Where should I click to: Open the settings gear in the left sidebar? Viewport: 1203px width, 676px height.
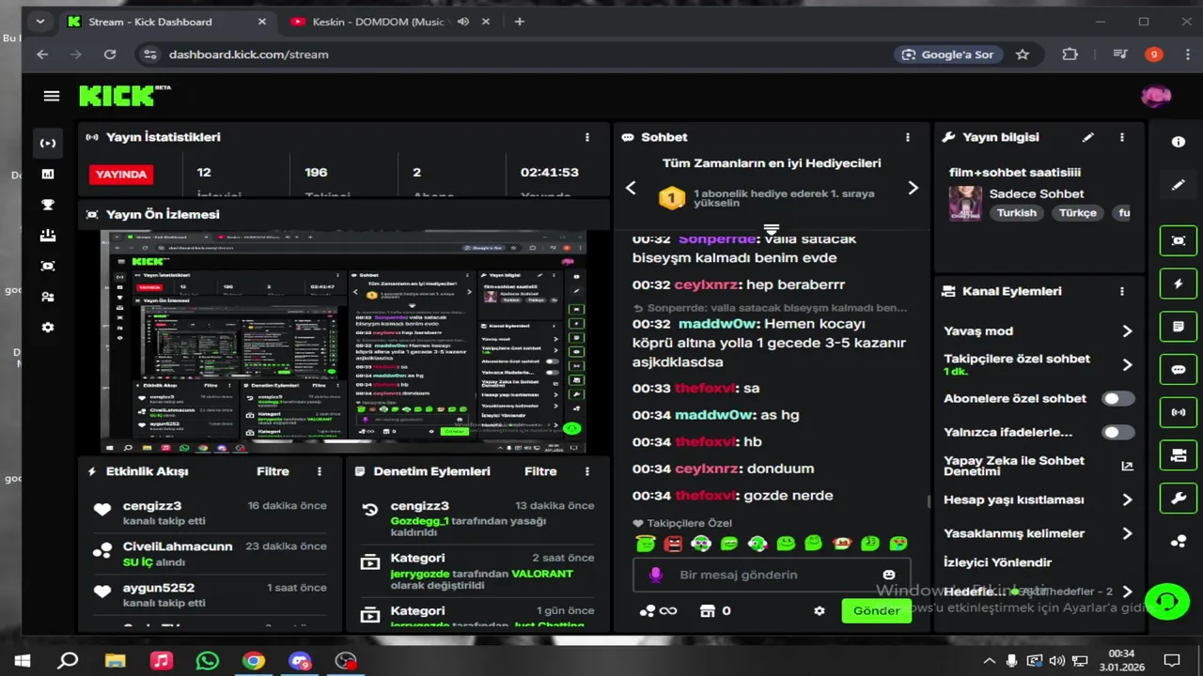point(48,328)
